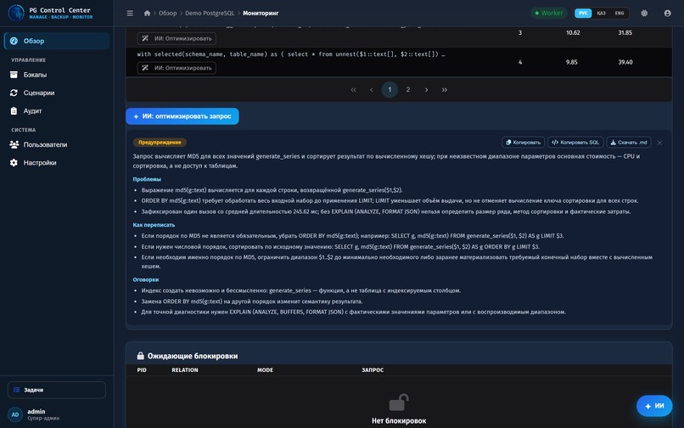
Task: Click the value 39.40 in row 4
Action: (x=625, y=62)
